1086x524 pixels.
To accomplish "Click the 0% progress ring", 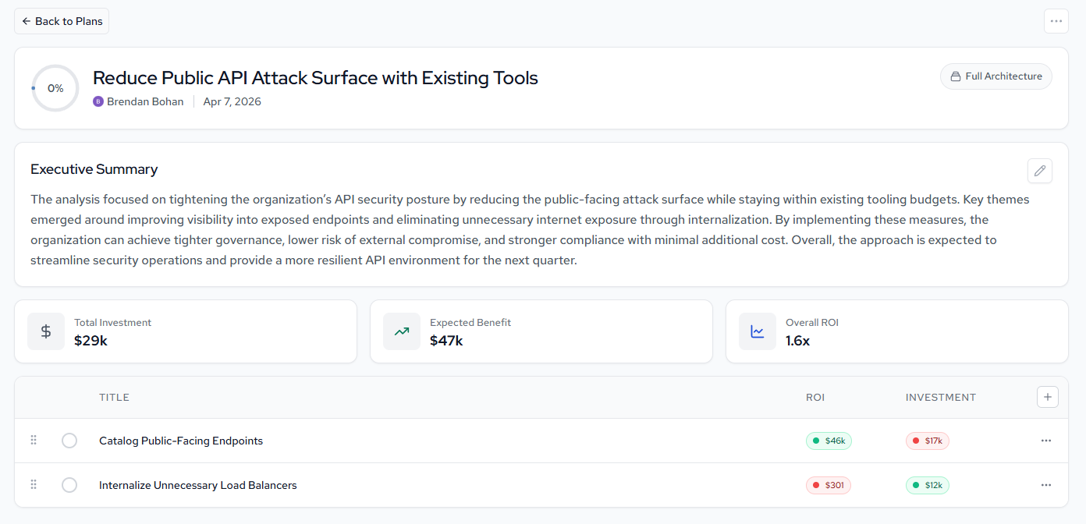I will [x=55, y=88].
